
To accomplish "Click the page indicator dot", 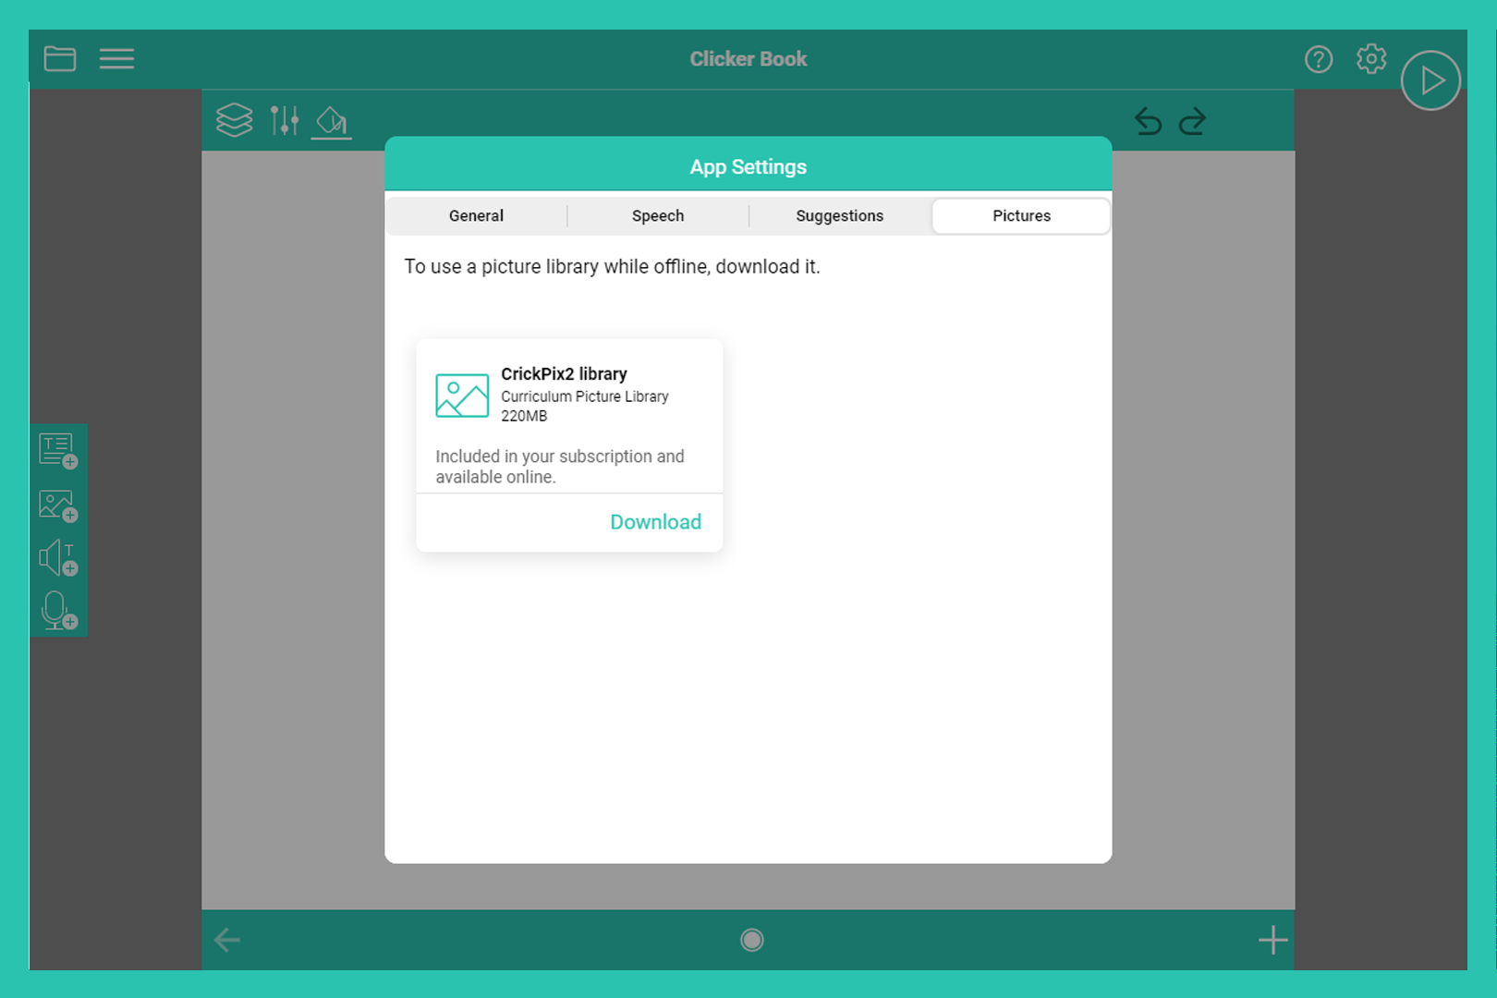I will [x=752, y=940].
